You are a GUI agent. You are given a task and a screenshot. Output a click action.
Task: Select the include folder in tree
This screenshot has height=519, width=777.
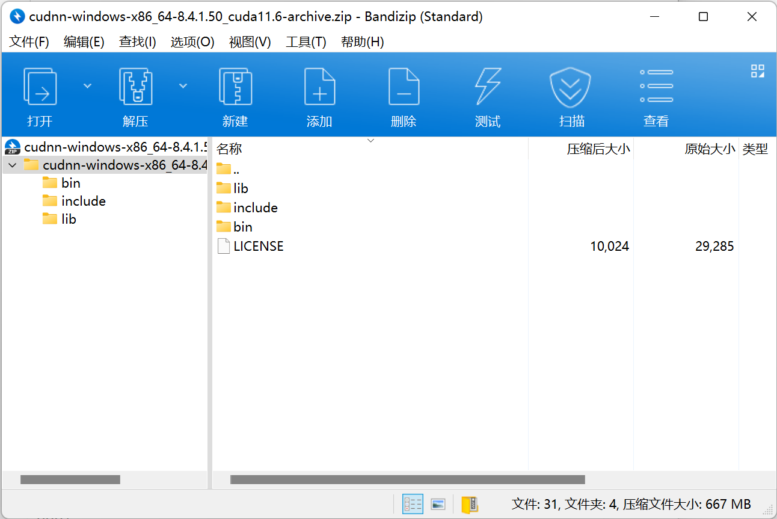74,201
